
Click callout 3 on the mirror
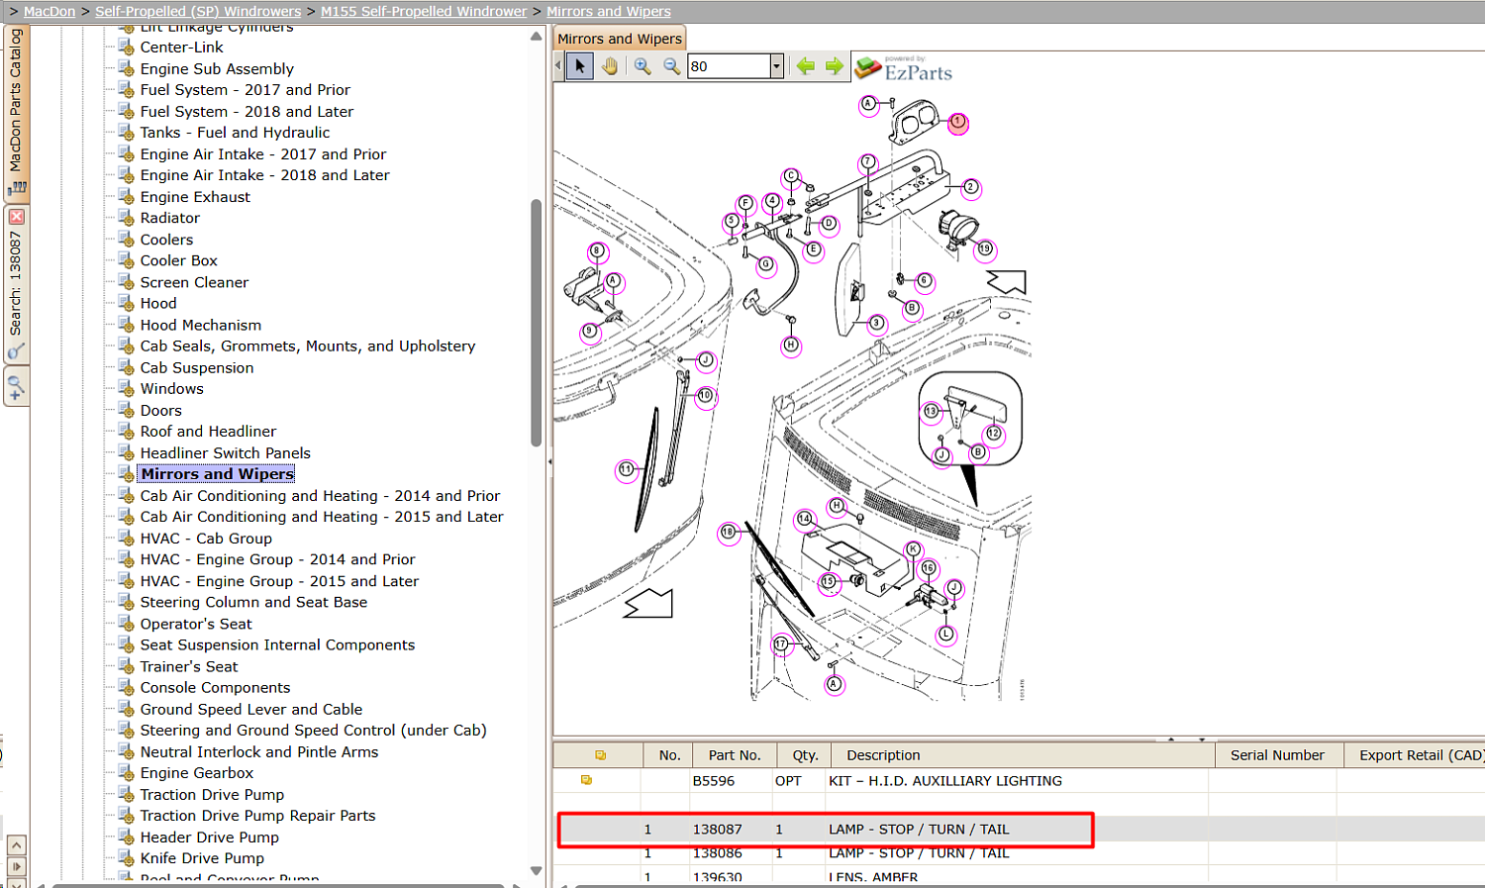(x=876, y=323)
